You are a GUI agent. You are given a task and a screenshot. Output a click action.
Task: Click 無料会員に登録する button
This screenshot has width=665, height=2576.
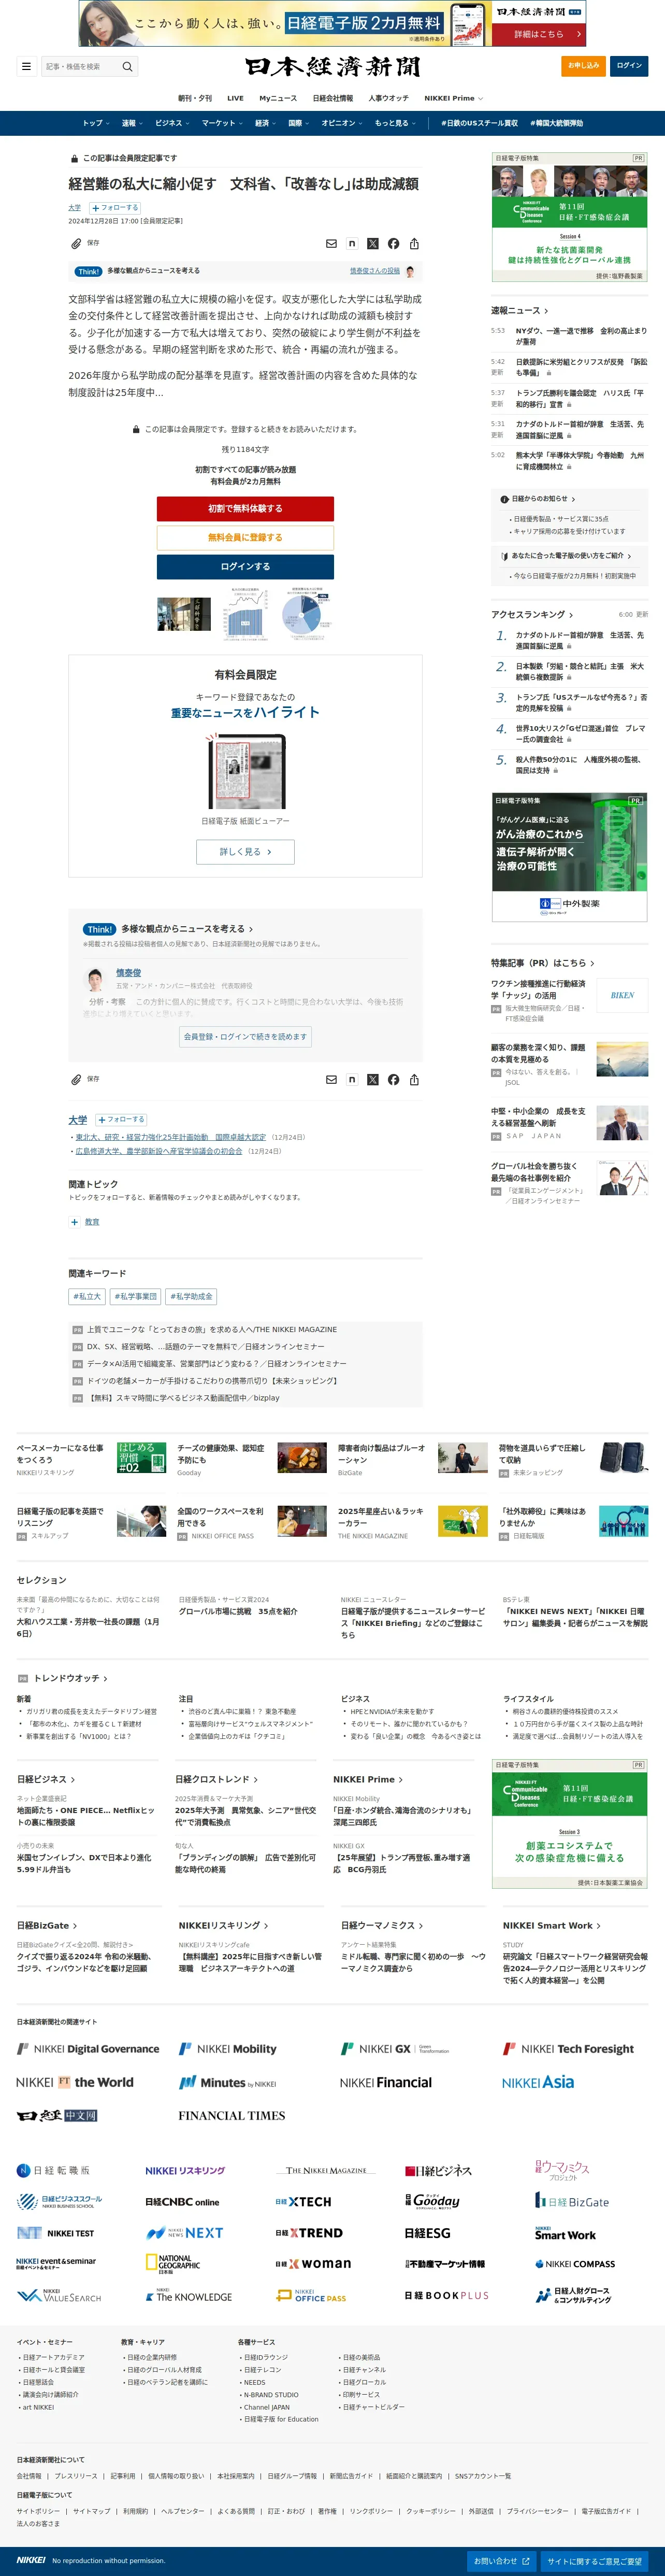pos(244,537)
